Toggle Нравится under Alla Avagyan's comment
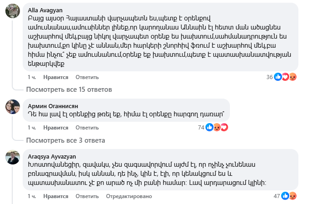Viewport: 317px width, 204px height. 56,76
